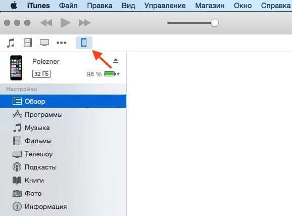Select Фото in the sidebar
The width and height of the screenshot is (292, 216).
click(63, 193)
